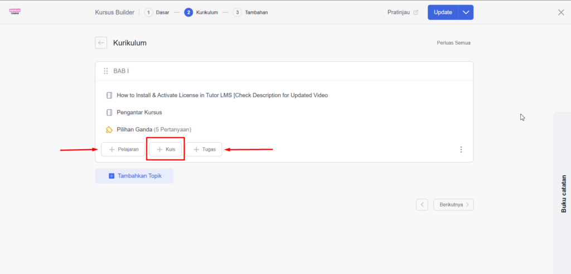Click the lesson icon beside Pengantar Kursus

pos(109,112)
